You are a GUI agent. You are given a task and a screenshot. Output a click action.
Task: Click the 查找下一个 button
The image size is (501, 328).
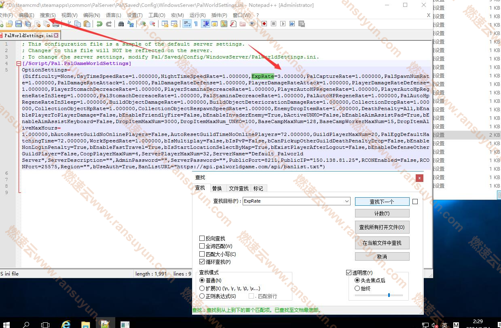(382, 201)
